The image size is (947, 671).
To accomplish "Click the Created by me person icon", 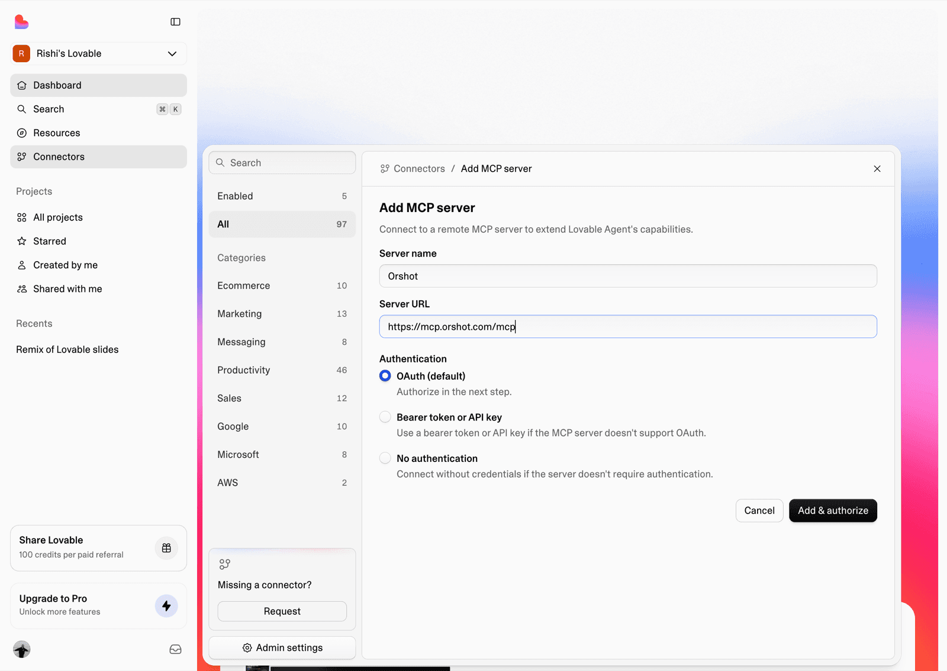I will tap(22, 265).
